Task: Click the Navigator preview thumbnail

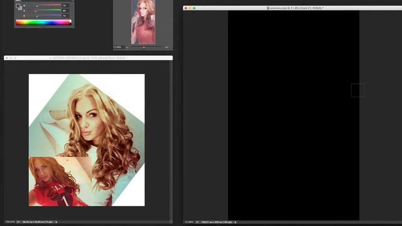Action: click(x=143, y=22)
